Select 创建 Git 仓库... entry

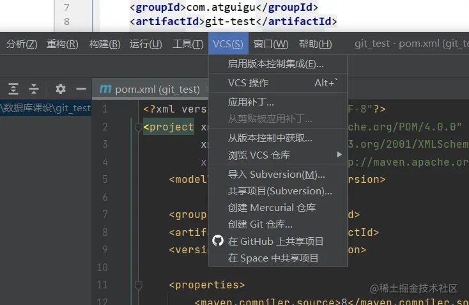pos(278,224)
